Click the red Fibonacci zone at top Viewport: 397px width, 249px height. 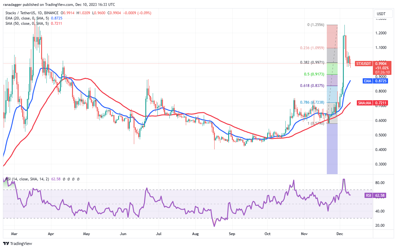tap(332, 36)
